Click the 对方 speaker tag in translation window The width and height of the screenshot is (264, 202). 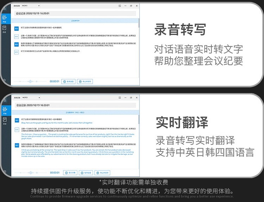pos(17,129)
